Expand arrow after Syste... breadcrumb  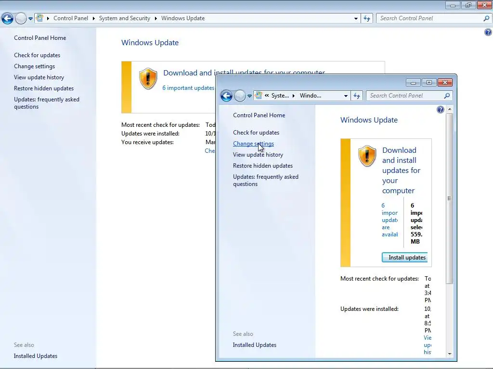click(x=294, y=96)
